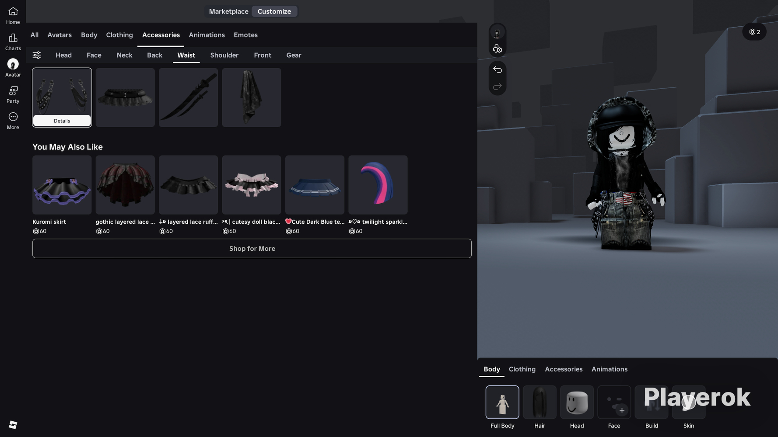Open the Kuromi skirt item
Viewport: 778px width, 437px height.
pyautogui.click(x=62, y=185)
